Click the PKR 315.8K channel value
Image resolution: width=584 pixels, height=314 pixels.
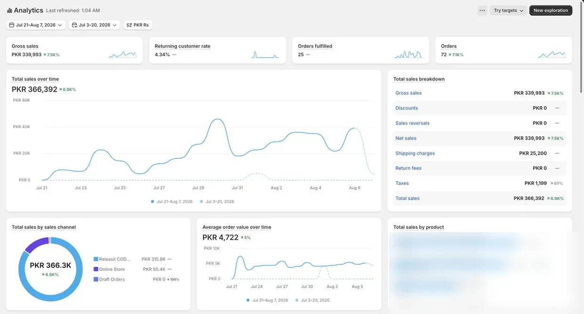(x=154, y=259)
